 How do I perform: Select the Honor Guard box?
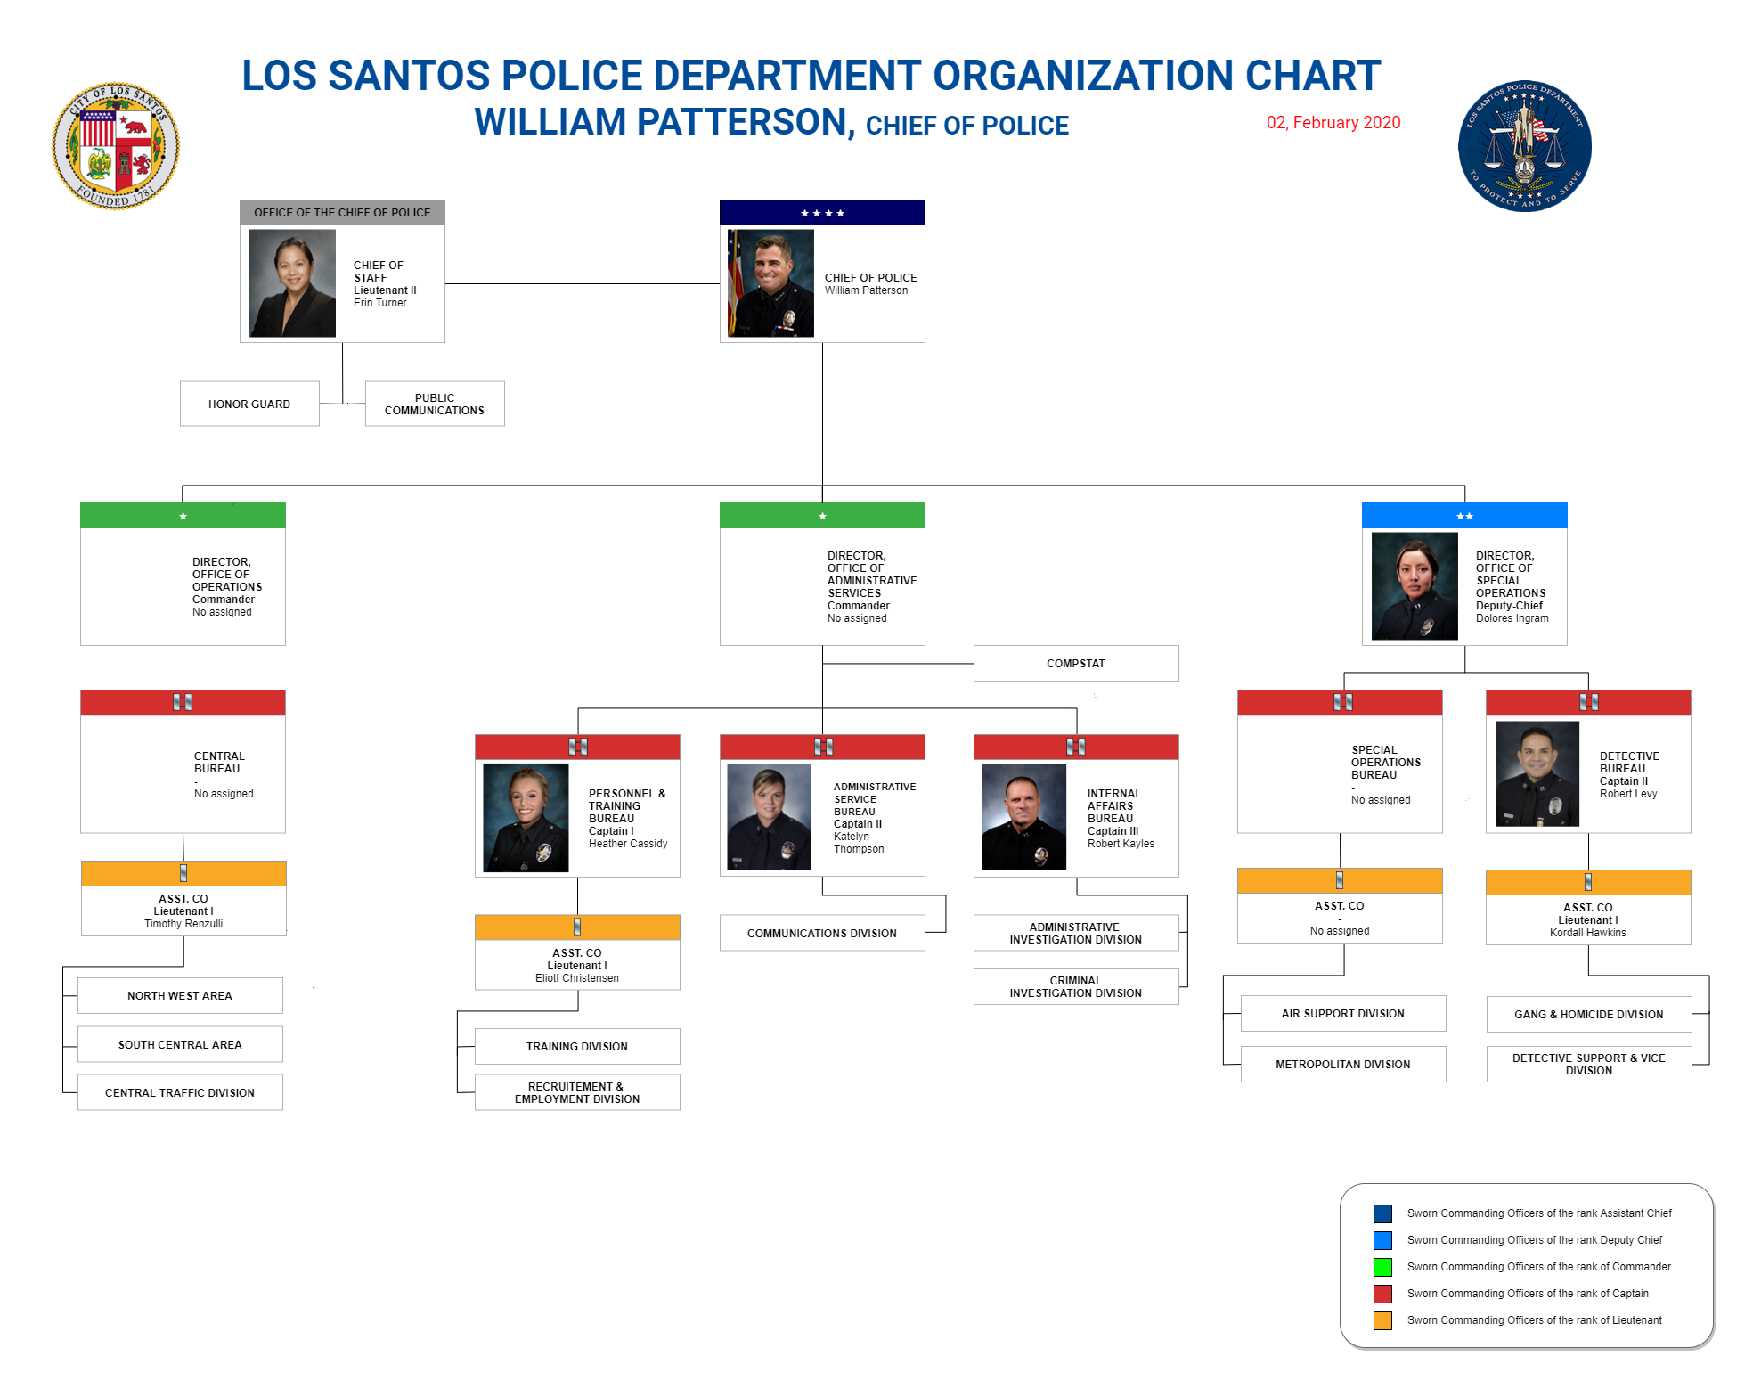point(249,404)
